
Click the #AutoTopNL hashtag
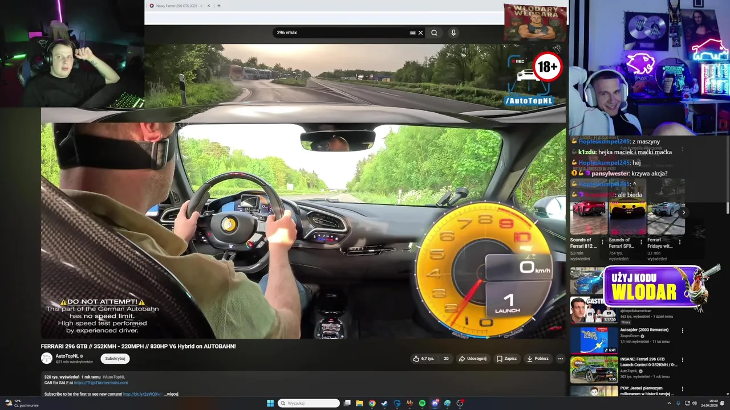[x=113, y=377]
